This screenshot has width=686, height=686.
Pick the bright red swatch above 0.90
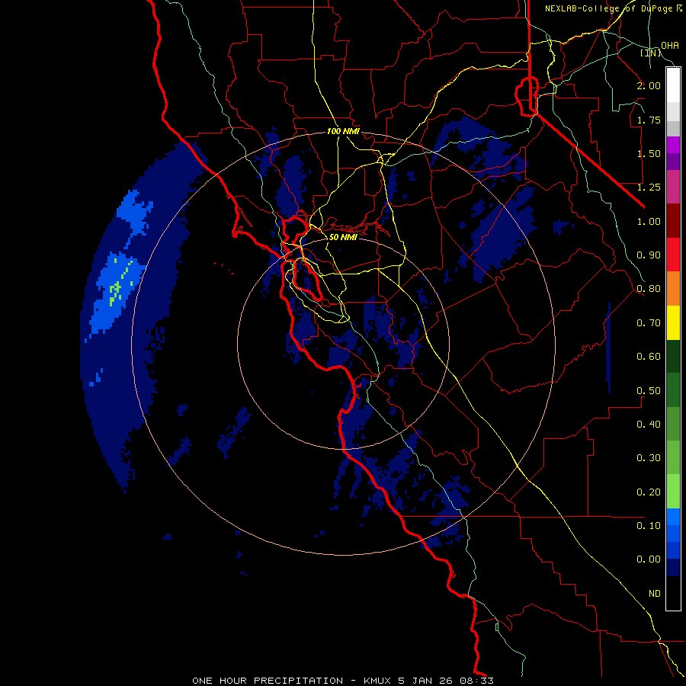click(x=673, y=255)
